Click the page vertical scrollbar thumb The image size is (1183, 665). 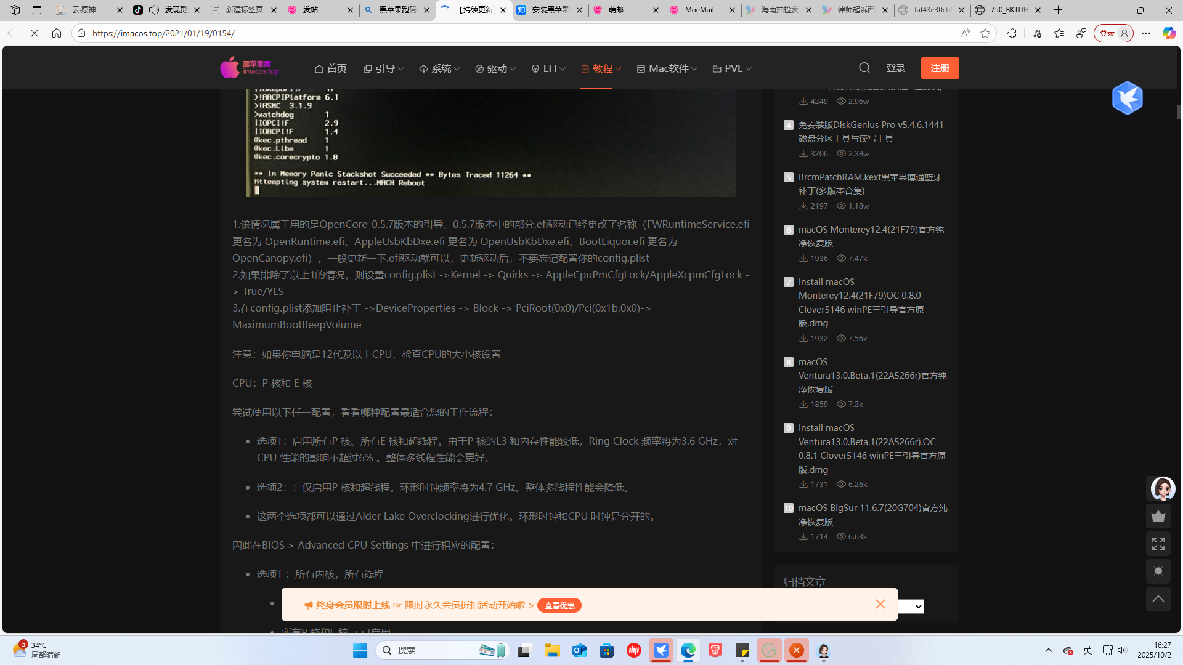click(x=1178, y=112)
